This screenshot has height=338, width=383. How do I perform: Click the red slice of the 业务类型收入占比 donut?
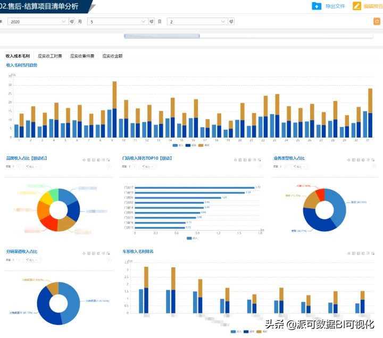pyautogui.click(x=320, y=193)
